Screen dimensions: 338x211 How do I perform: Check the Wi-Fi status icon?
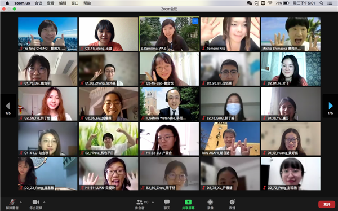click(x=270, y=3)
